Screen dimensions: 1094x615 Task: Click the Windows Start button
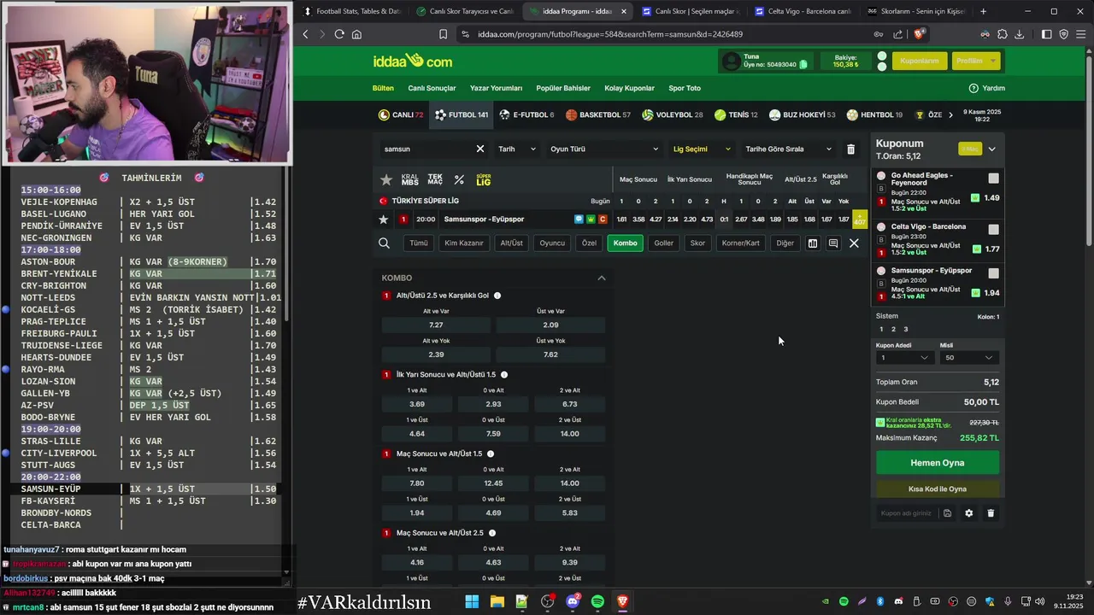(x=472, y=602)
